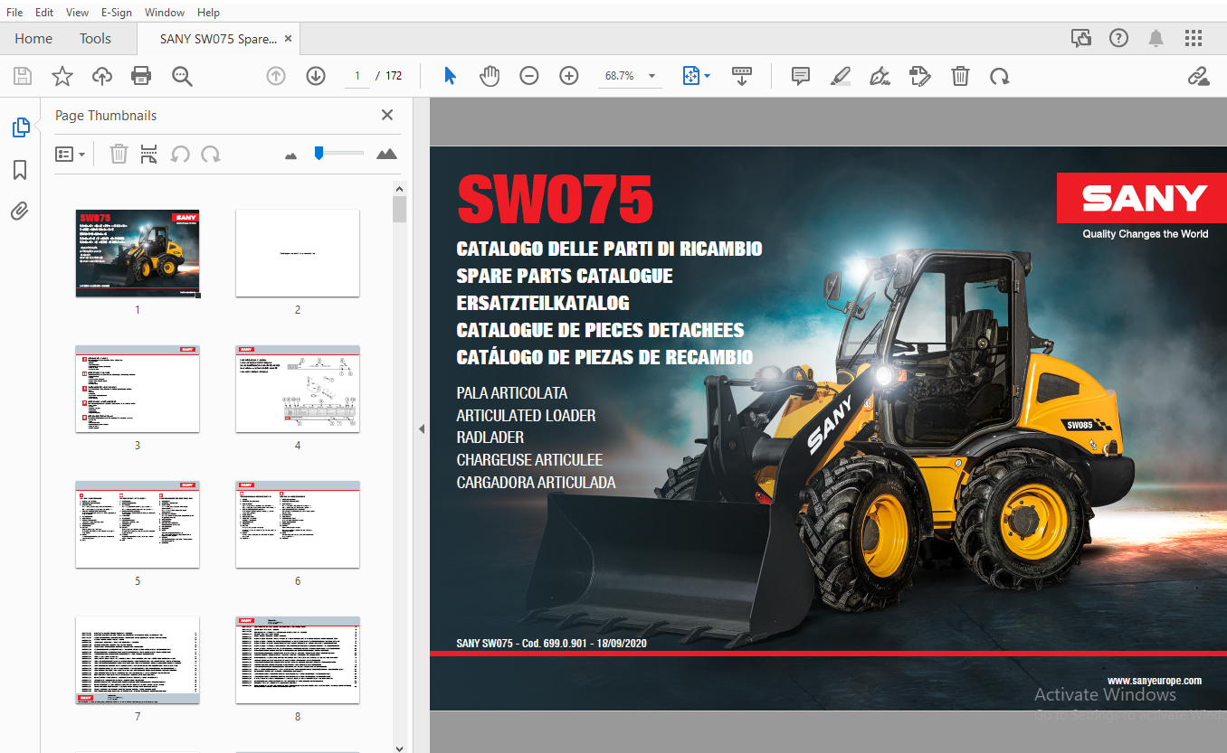
Task: Rotate the page clockwise from toolbar
Action: click(1000, 76)
